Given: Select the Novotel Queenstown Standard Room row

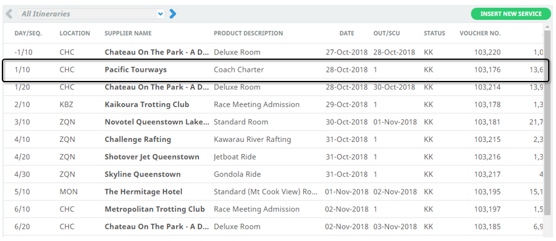Looking at the screenshot, I should pyautogui.click(x=273, y=122).
